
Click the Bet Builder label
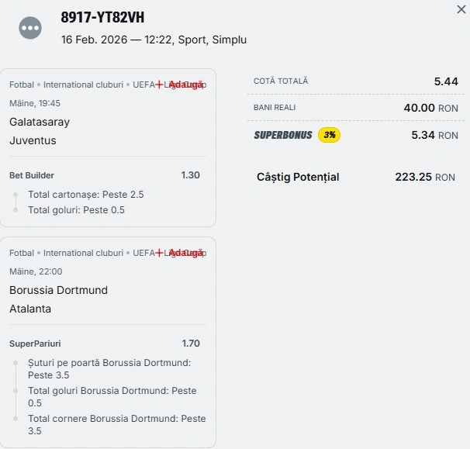pyautogui.click(x=32, y=175)
